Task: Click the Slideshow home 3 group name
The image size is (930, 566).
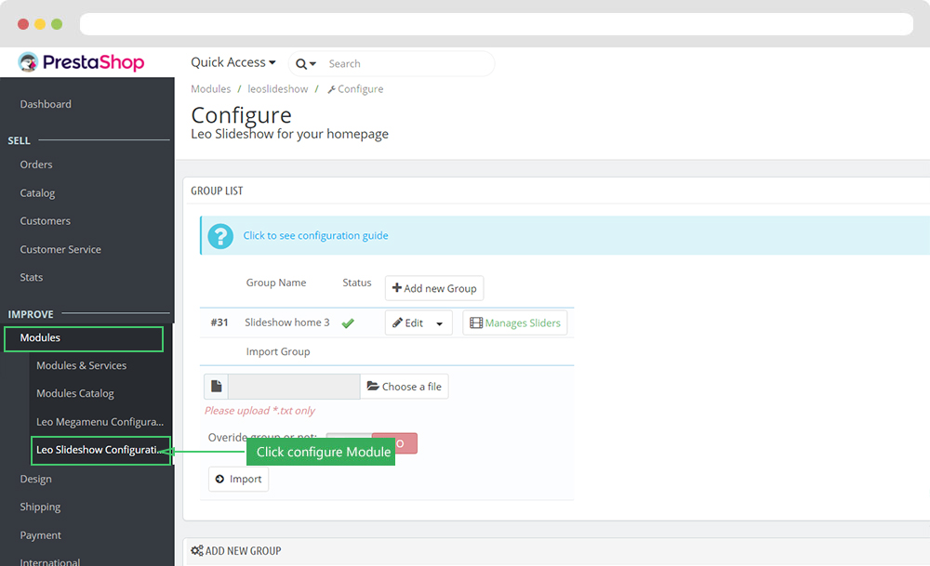Action: point(287,322)
